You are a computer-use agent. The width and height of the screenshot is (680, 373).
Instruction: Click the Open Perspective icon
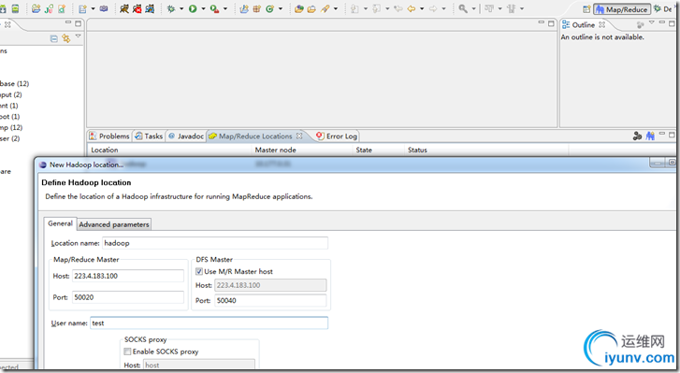(x=586, y=9)
